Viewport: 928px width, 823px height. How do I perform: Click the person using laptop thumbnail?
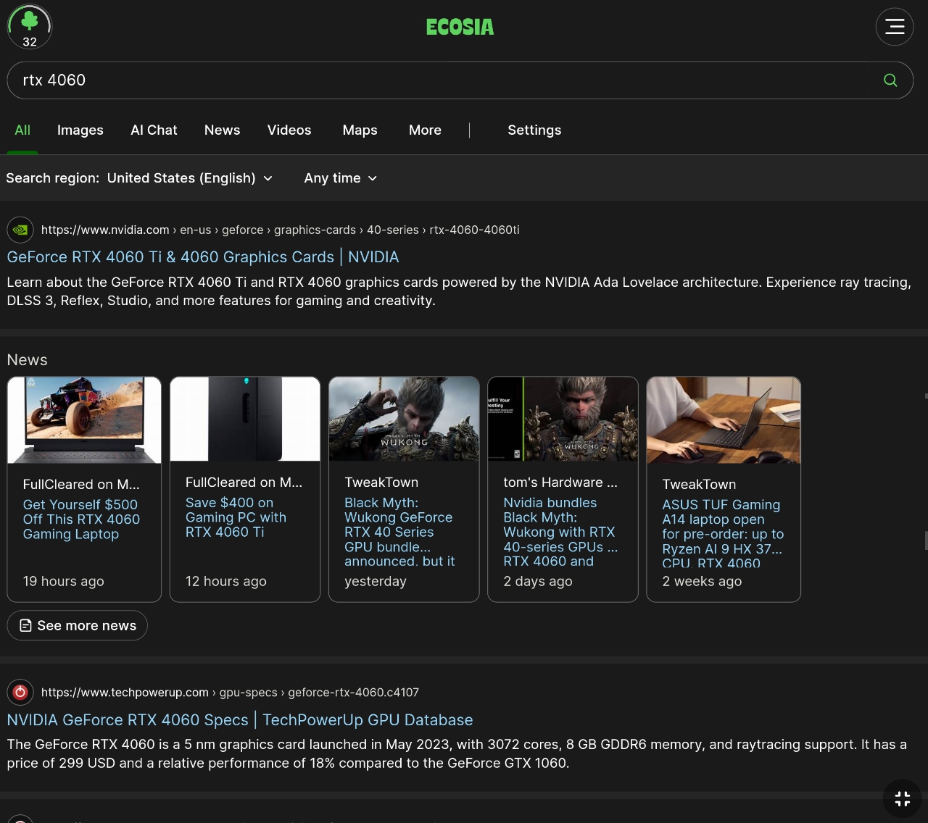724,420
